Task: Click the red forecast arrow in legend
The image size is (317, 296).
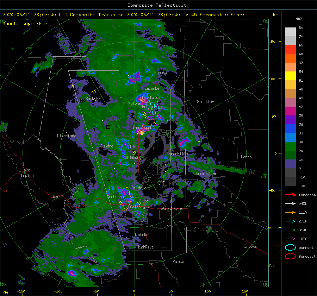Action: click(290, 195)
